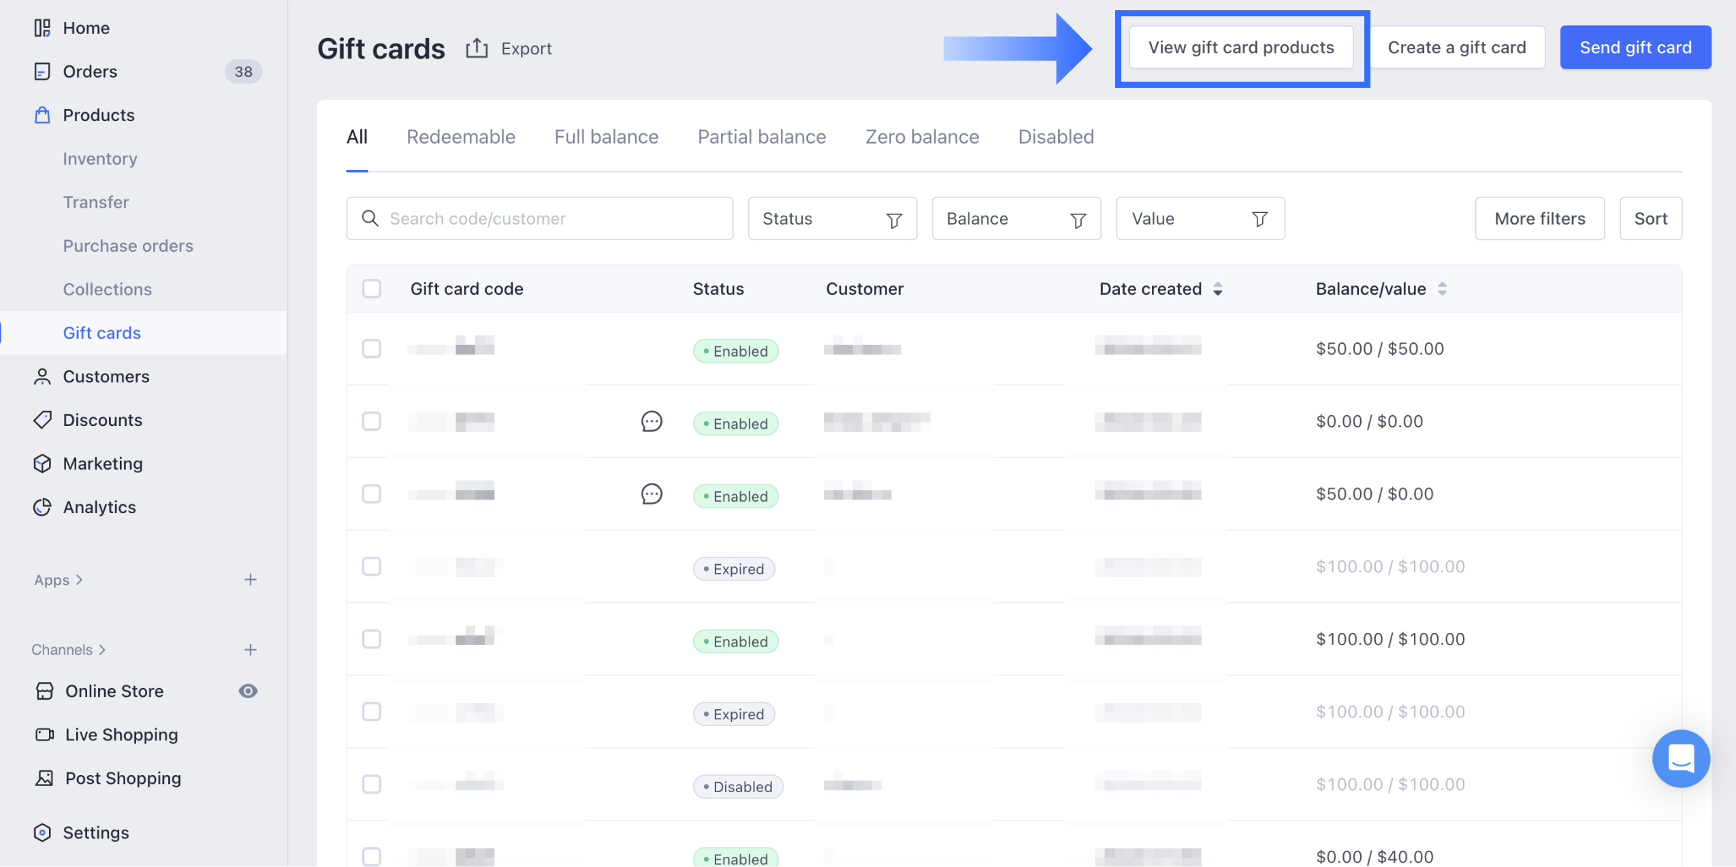Viewport: 1736px width, 867px height.
Task: Click the message icon on second gift card row
Action: tap(652, 421)
